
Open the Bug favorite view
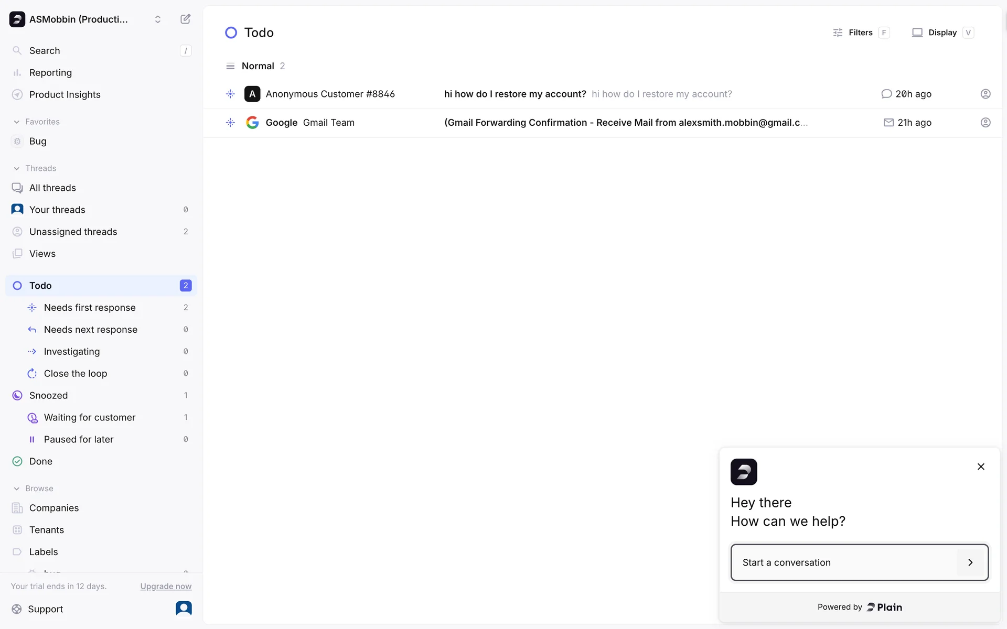click(x=38, y=141)
